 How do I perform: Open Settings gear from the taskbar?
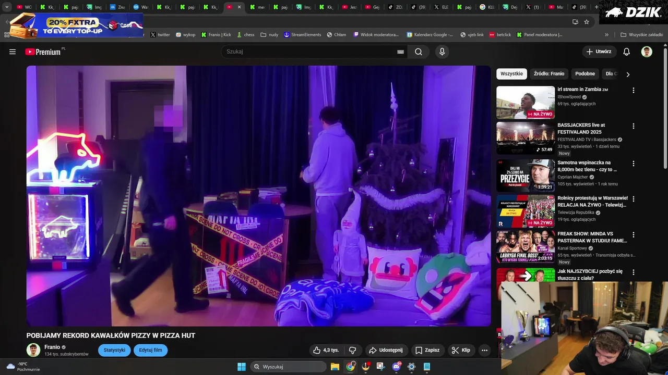[x=411, y=367]
